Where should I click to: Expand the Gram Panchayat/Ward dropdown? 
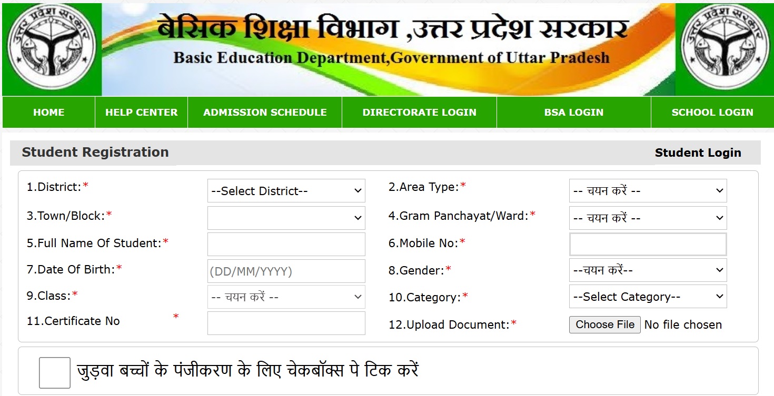pos(648,218)
